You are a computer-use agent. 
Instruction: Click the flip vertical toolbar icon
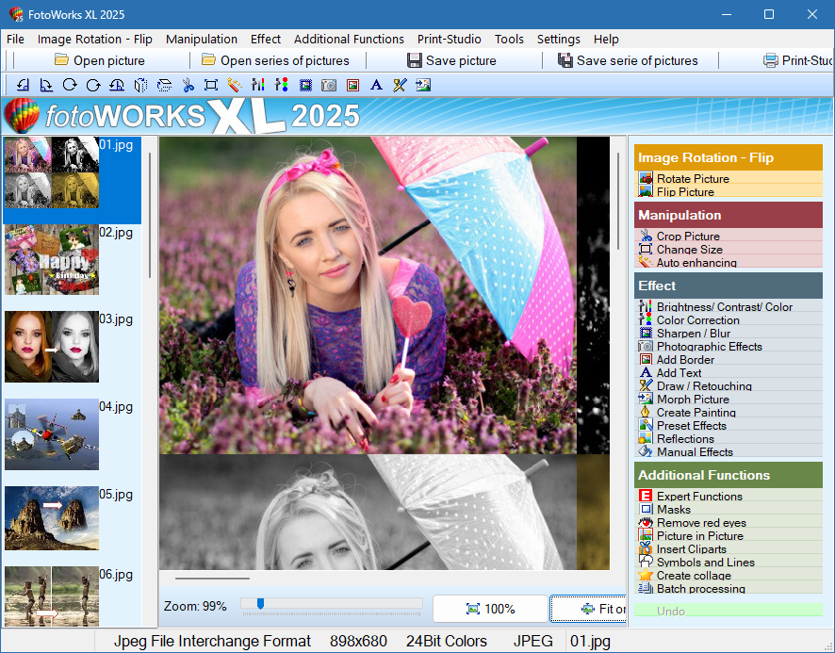tap(164, 85)
